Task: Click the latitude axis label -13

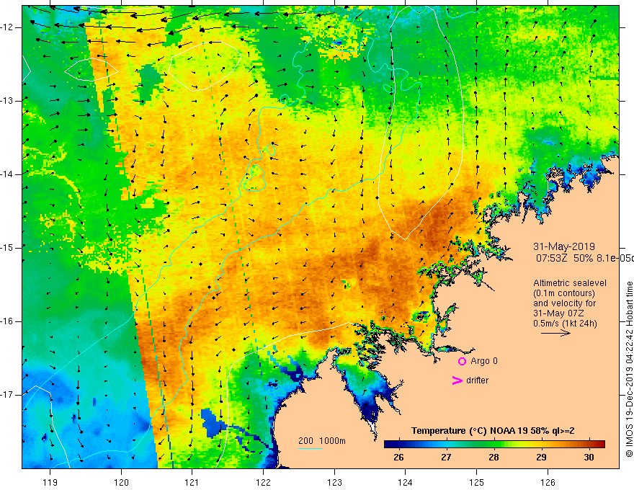Action: pyautogui.click(x=7, y=101)
